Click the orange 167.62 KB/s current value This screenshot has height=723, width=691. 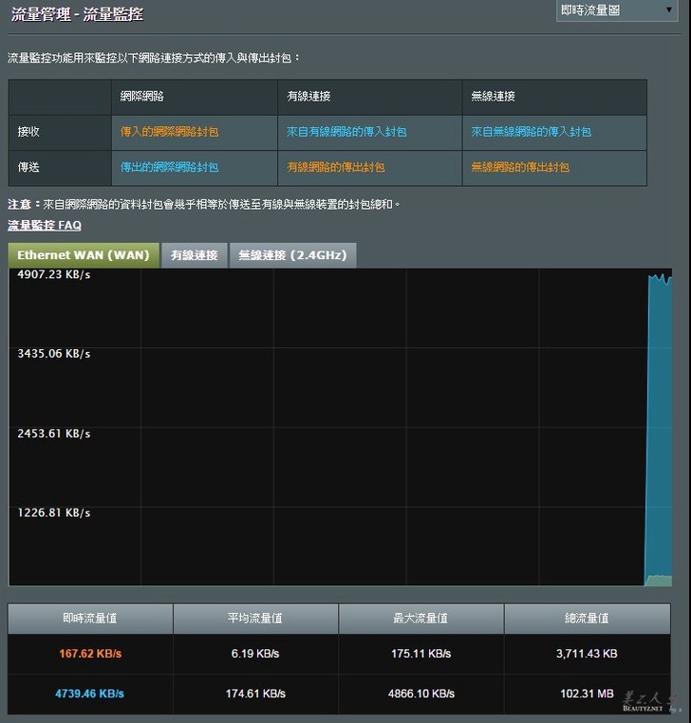(x=89, y=654)
